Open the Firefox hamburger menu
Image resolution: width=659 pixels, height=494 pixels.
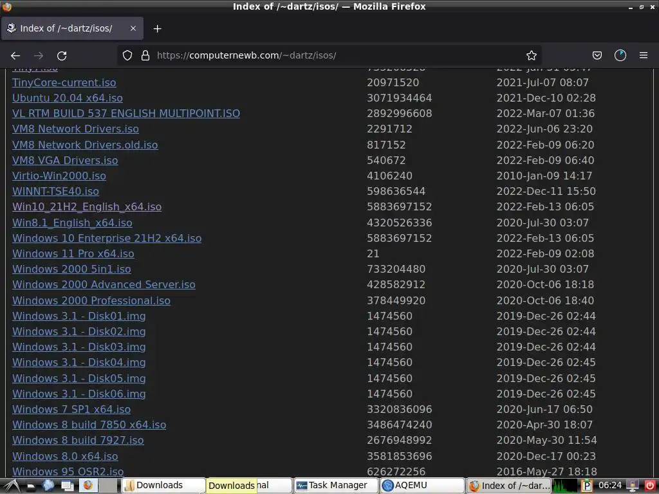tap(643, 55)
